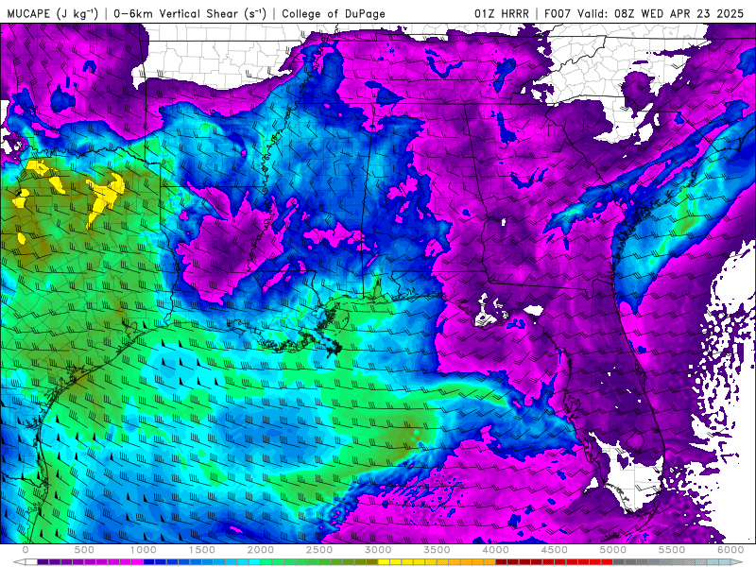Viewport: 756px width, 567px height.
Task: Click the College of DuPage label
Action: (334, 13)
